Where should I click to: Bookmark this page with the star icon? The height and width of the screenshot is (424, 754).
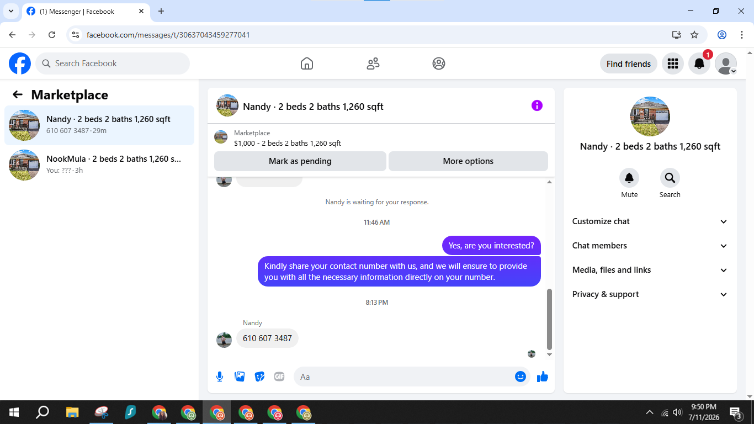(x=694, y=35)
